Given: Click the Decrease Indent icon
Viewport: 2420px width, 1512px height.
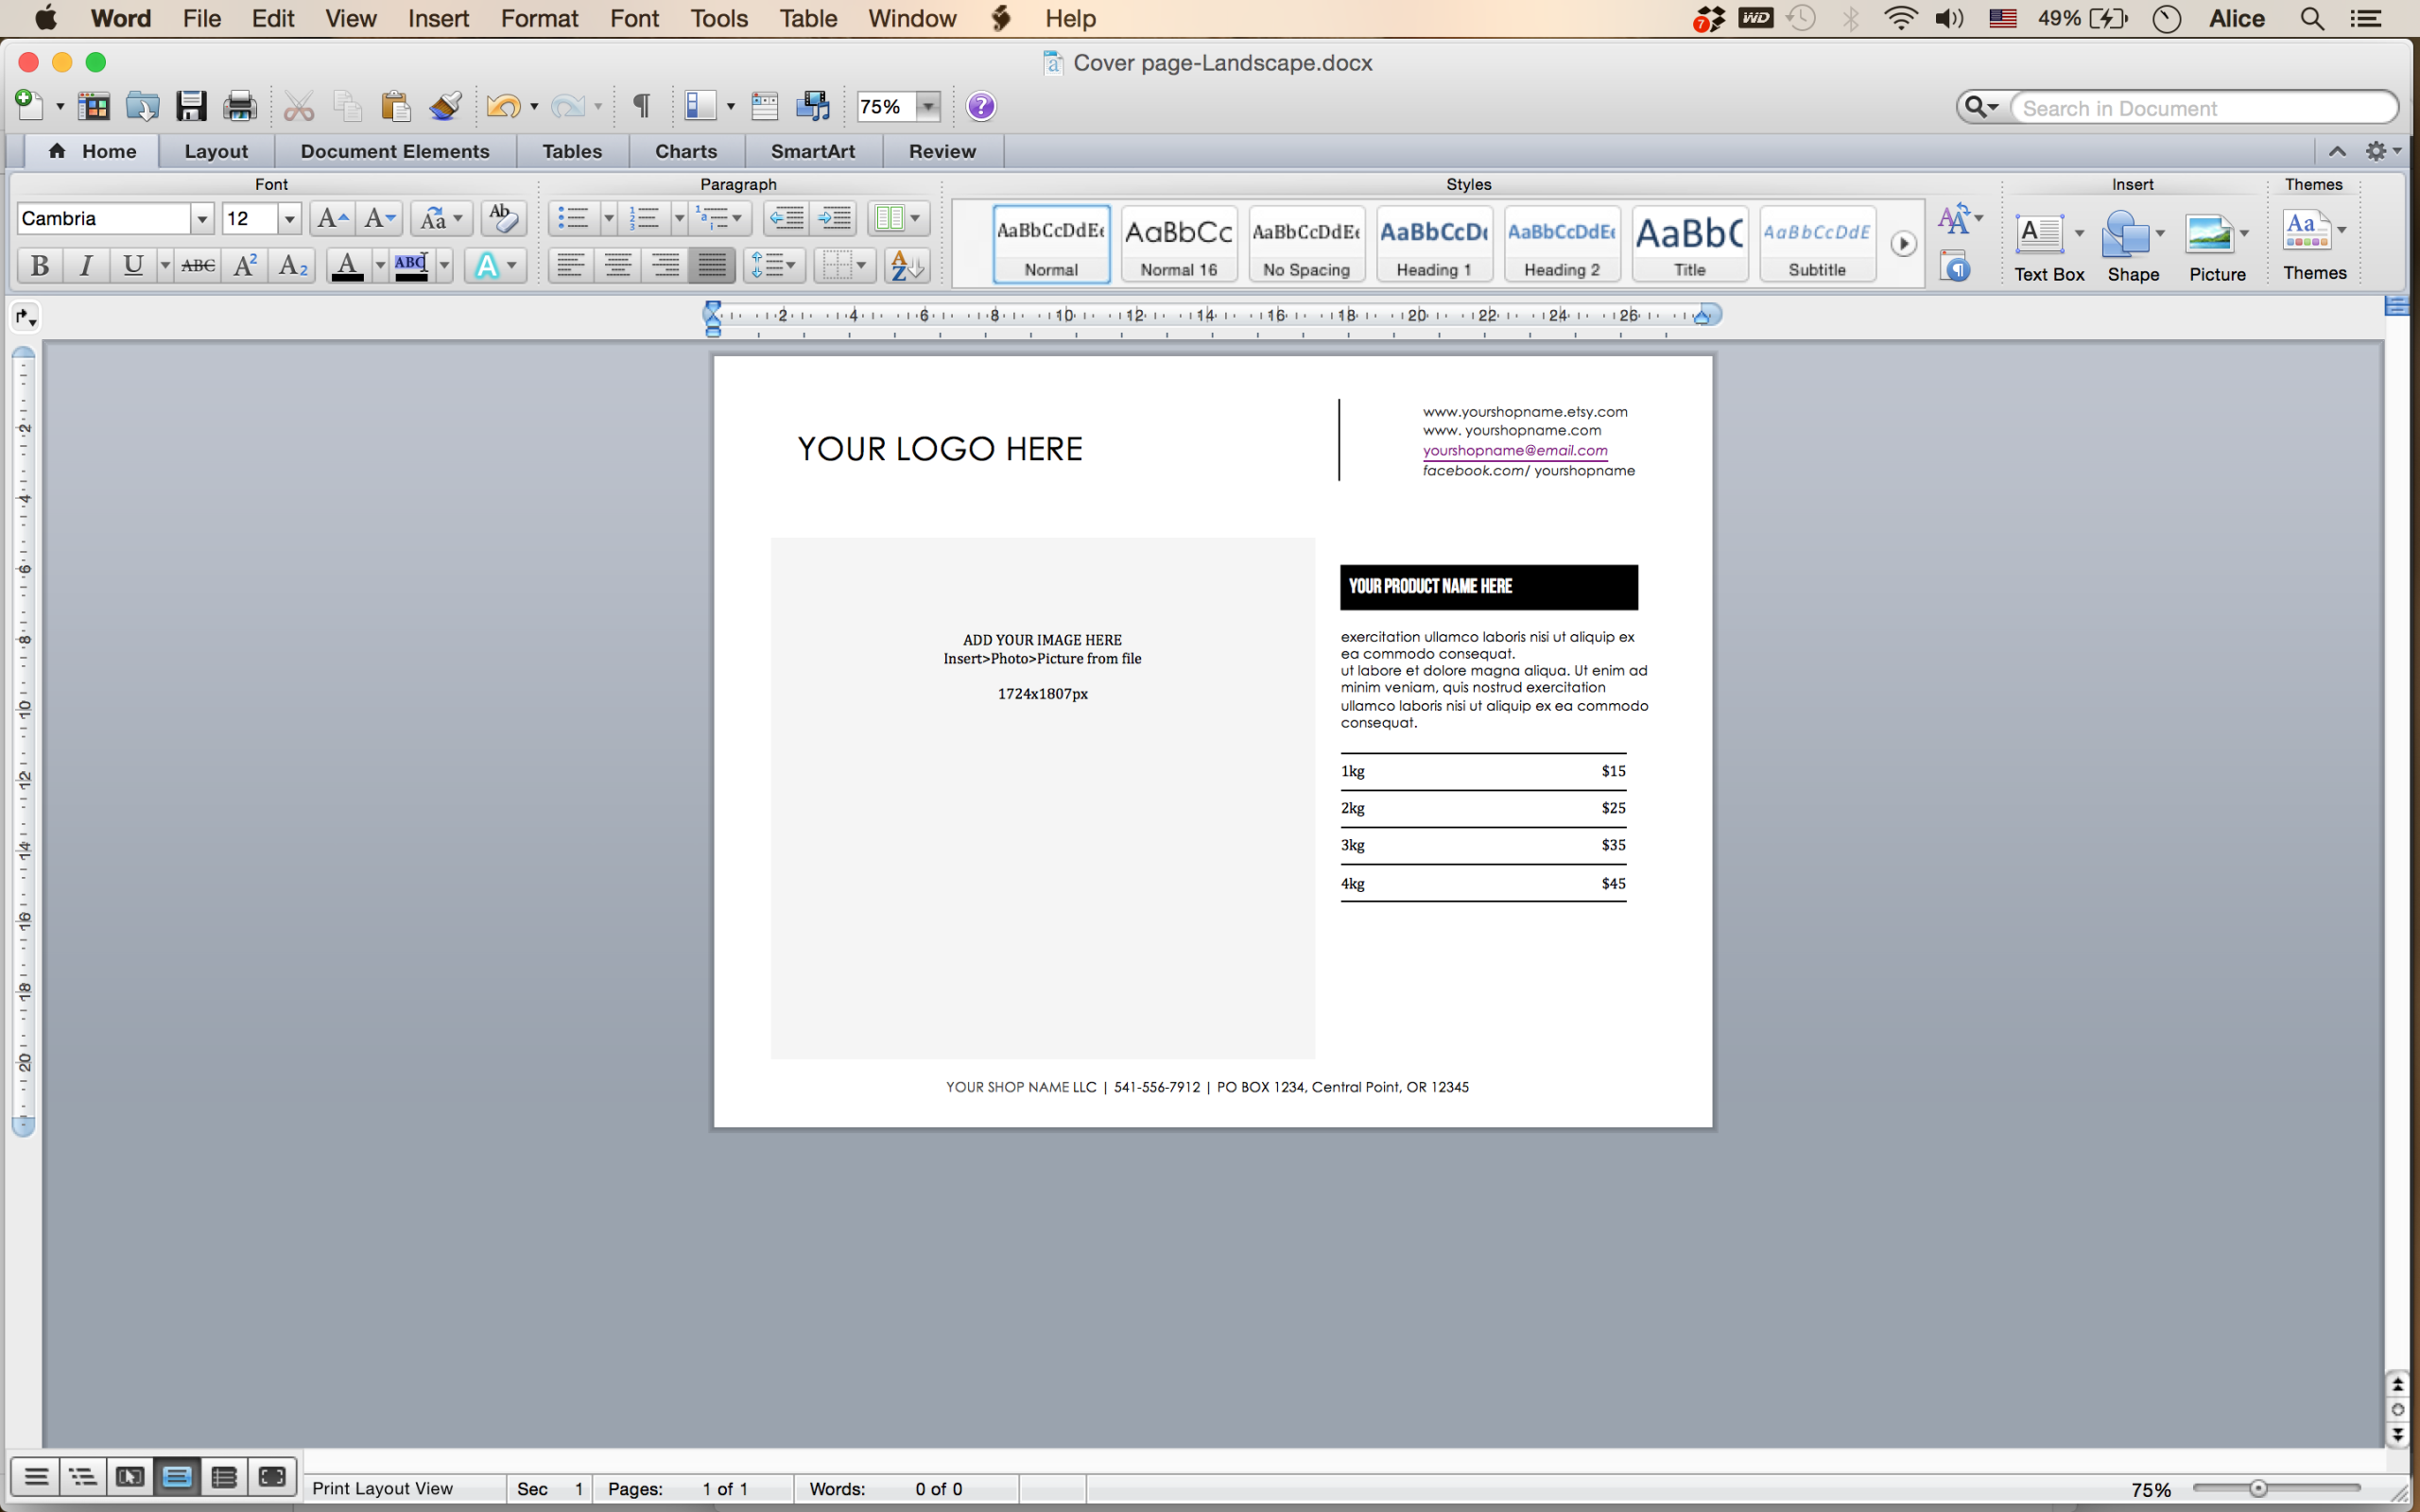Looking at the screenshot, I should tap(786, 218).
